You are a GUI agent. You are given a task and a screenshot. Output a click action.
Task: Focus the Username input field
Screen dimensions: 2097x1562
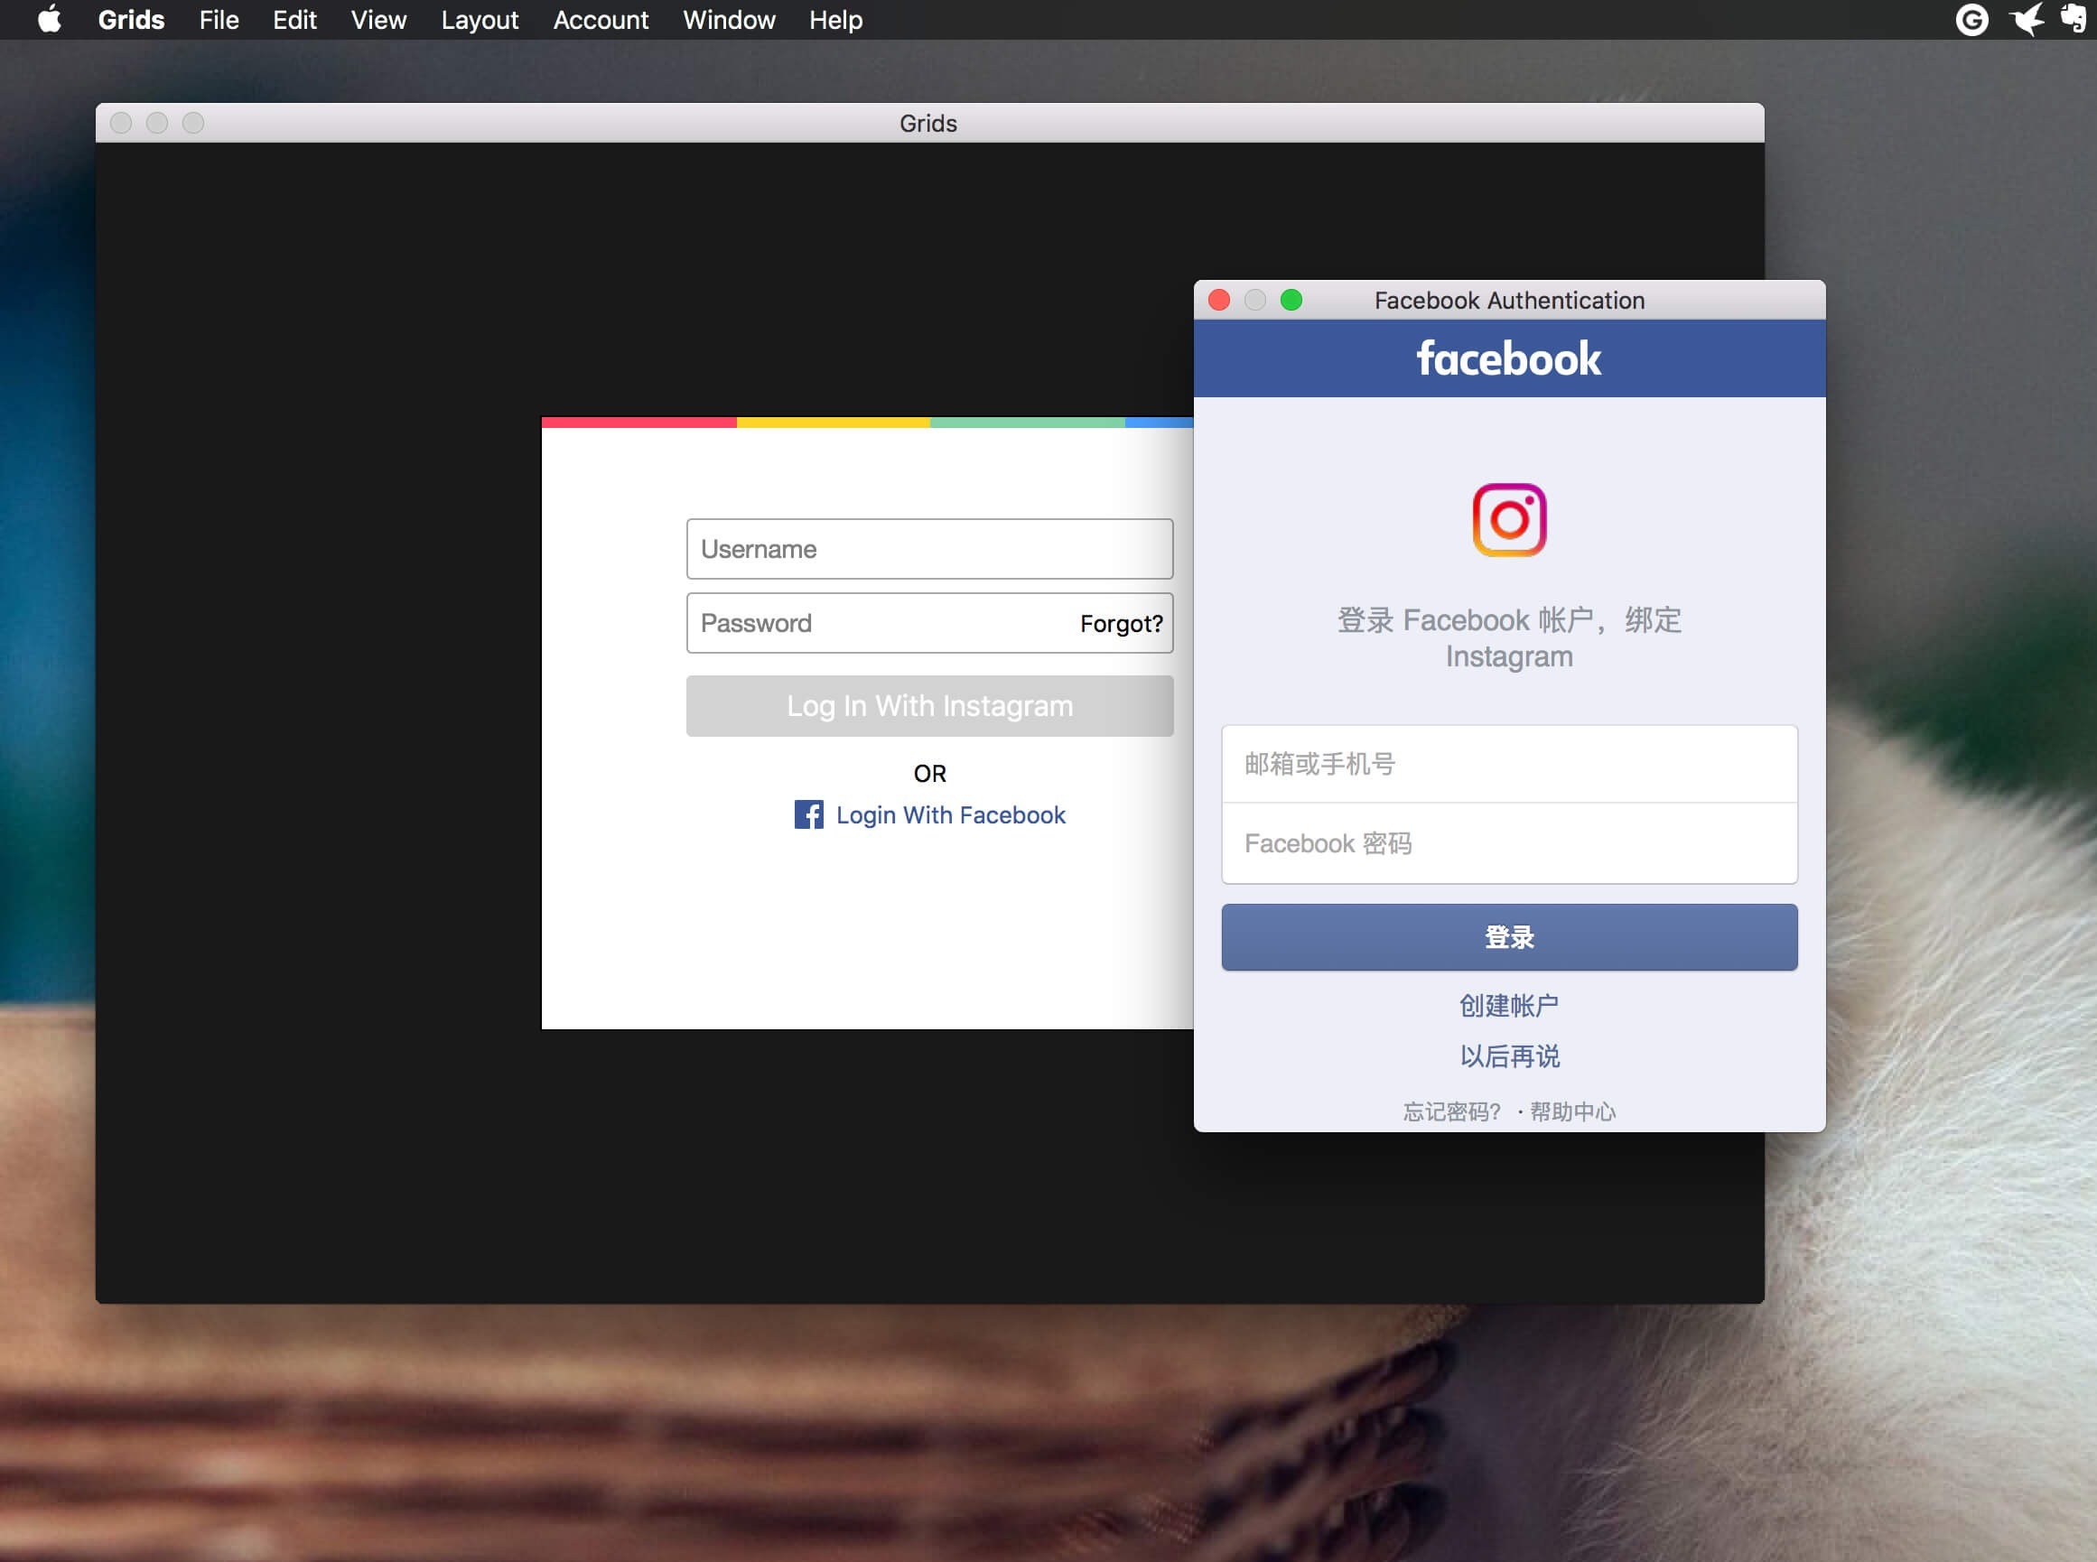929,549
